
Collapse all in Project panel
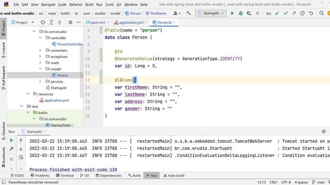[x=60, y=22]
